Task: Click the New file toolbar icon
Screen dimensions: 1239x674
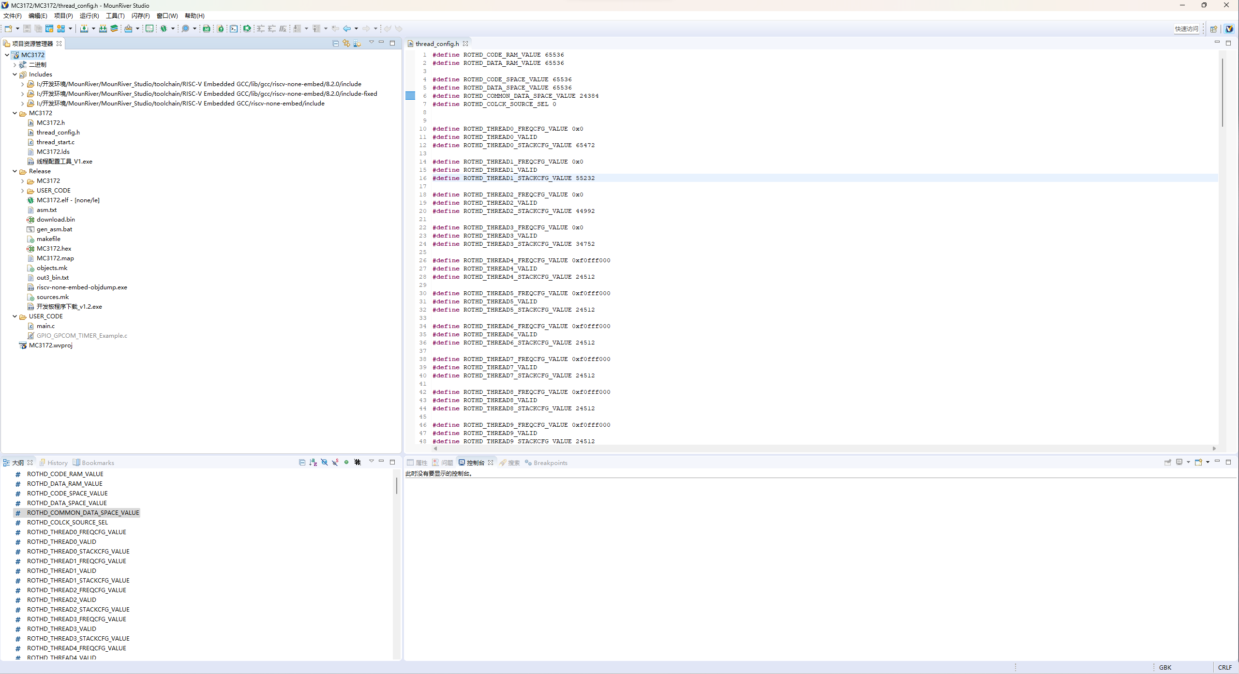Action: tap(8, 29)
